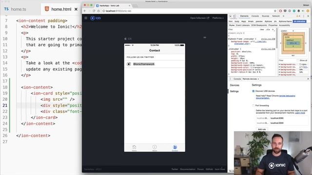Uncheck Discover USB devices
The image size is (312, 175).
[x=253, y=91]
